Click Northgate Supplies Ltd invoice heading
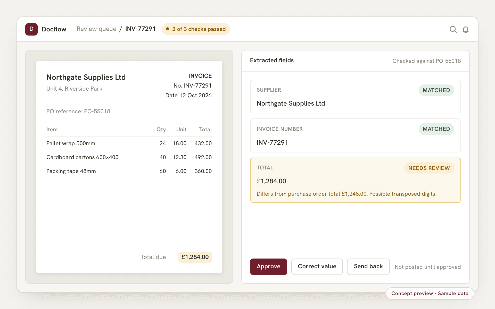 [86, 77]
